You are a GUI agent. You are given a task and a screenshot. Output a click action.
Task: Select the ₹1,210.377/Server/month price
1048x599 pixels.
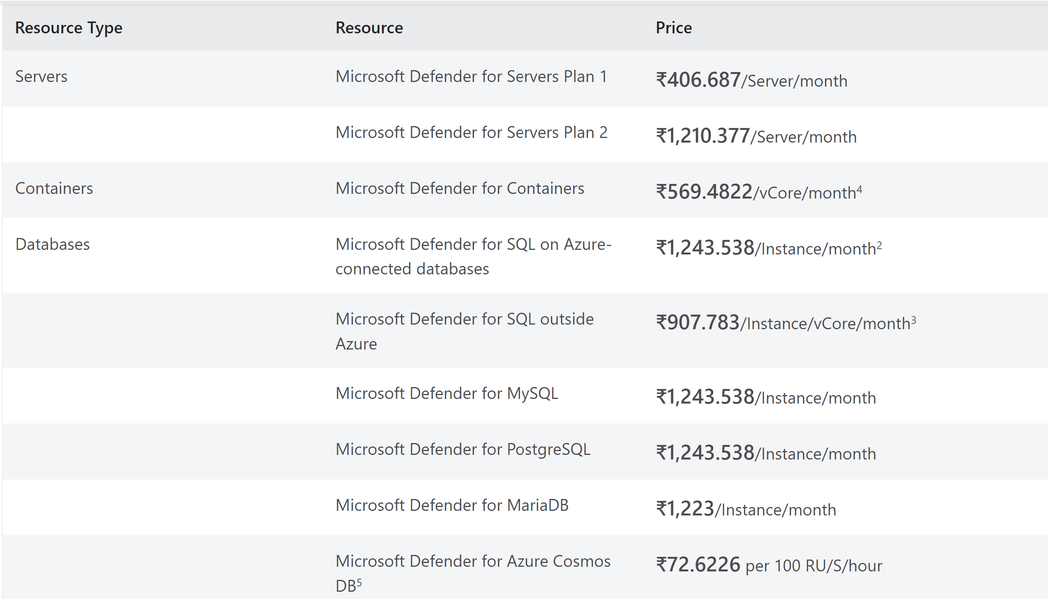(756, 136)
